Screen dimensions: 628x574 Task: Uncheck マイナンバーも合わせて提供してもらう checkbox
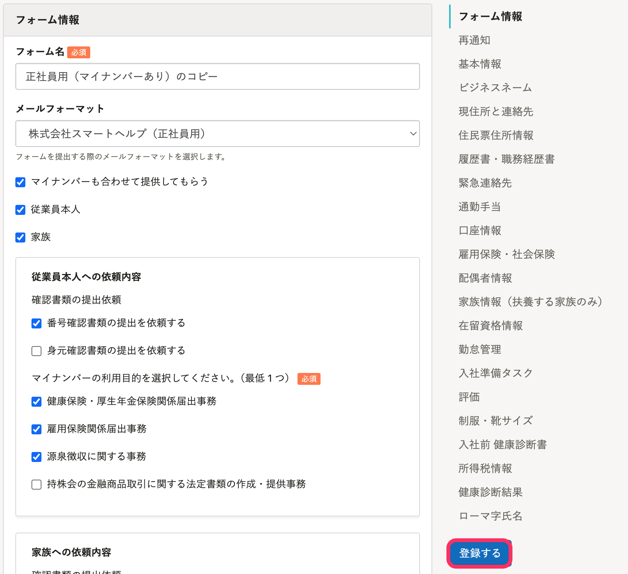pyautogui.click(x=20, y=182)
